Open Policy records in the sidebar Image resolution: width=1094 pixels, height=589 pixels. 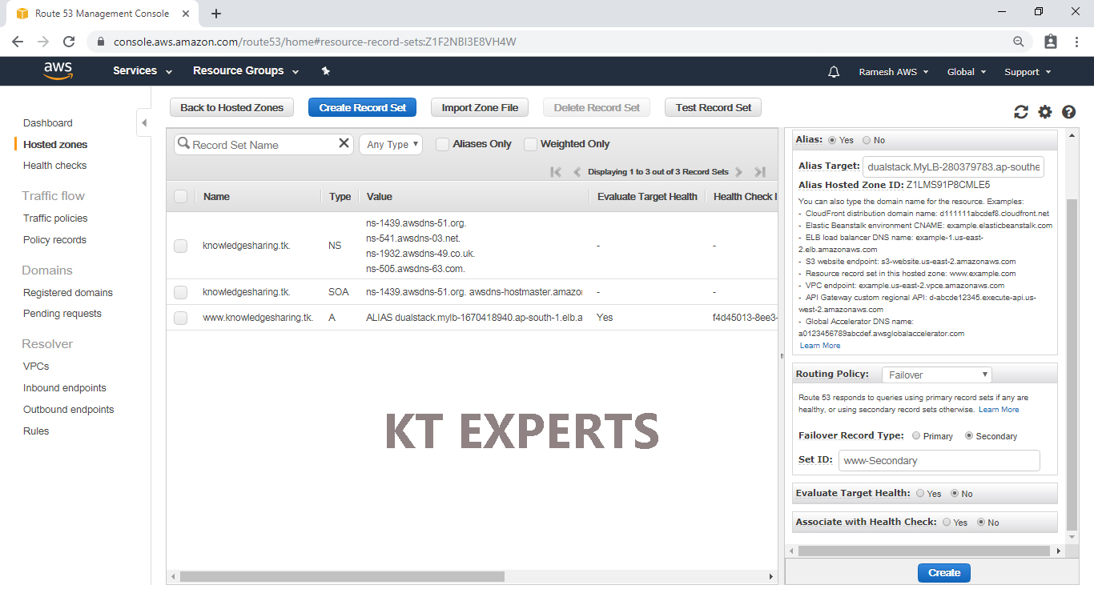click(54, 240)
